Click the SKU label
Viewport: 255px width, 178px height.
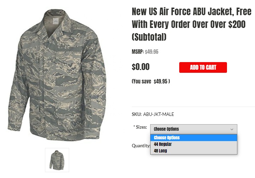point(136,114)
